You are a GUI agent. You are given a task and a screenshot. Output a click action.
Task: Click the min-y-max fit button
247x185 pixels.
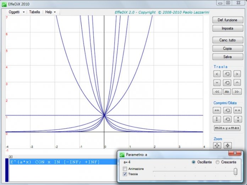227,128
